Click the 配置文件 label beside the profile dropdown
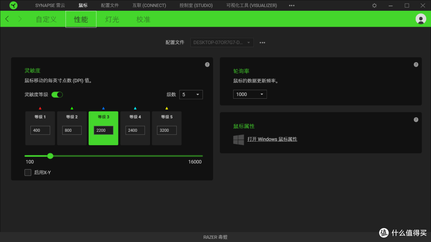Viewport: 431px width, 242px height. (x=175, y=43)
